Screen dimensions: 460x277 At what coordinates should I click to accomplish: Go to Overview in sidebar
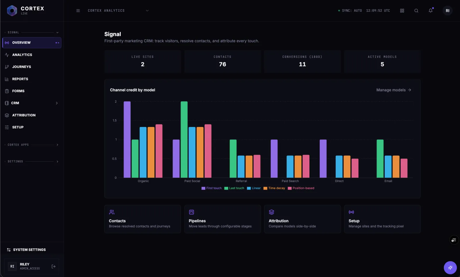click(32, 43)
